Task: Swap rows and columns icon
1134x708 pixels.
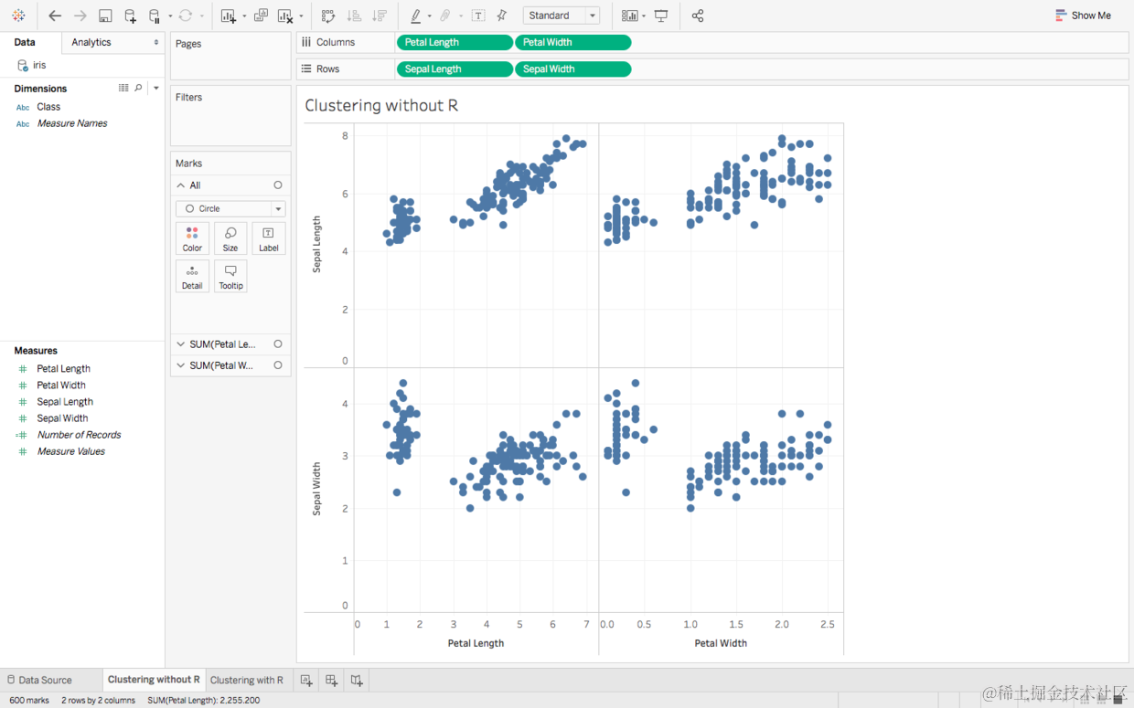Action: tap(328, 16)
